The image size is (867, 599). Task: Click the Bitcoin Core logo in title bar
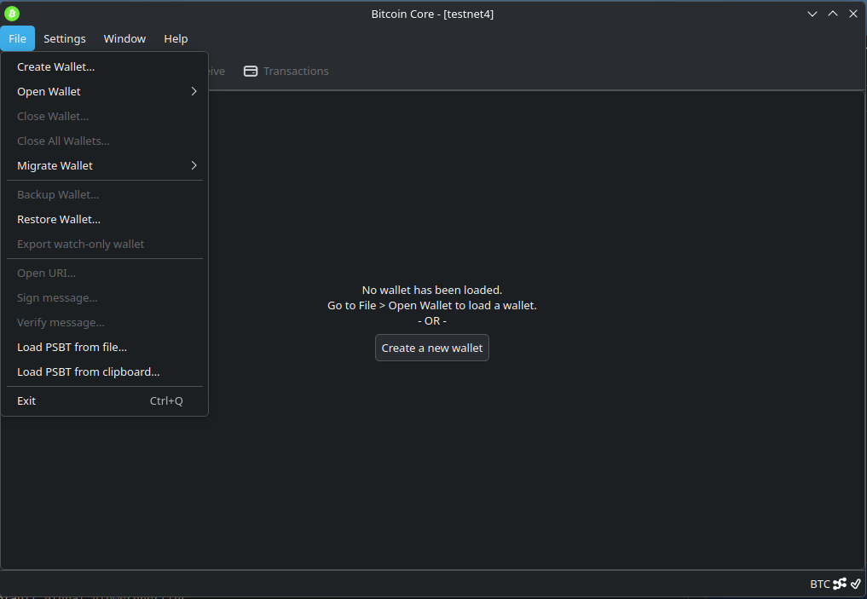pos(12,14)
